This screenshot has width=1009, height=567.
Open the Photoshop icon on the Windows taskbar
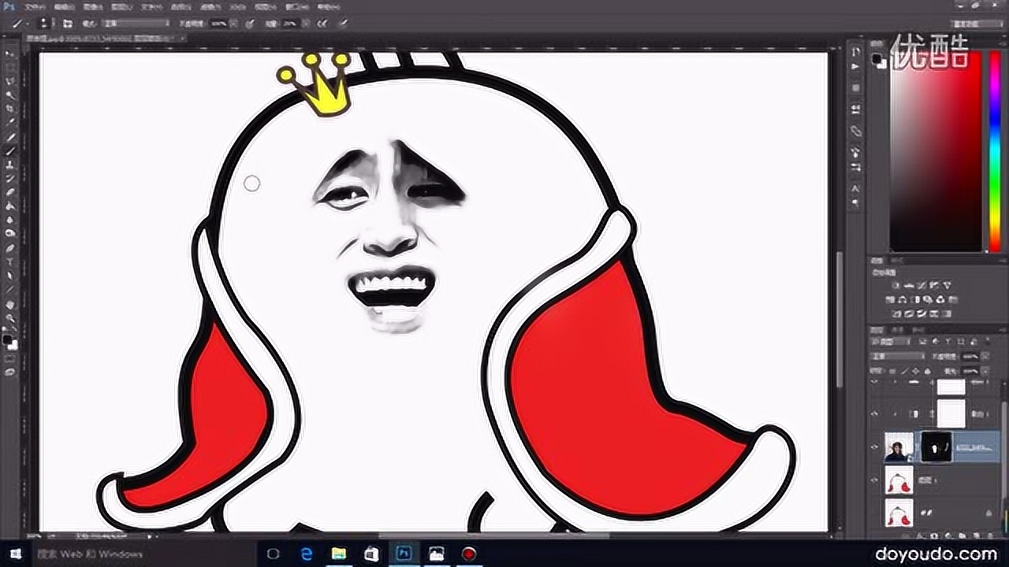404,554
